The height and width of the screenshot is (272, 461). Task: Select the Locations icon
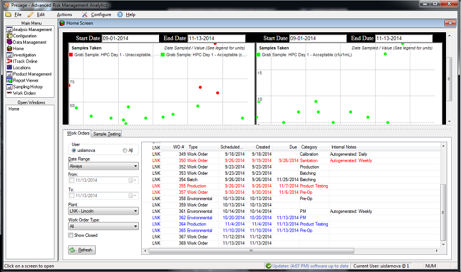point(9,67)
